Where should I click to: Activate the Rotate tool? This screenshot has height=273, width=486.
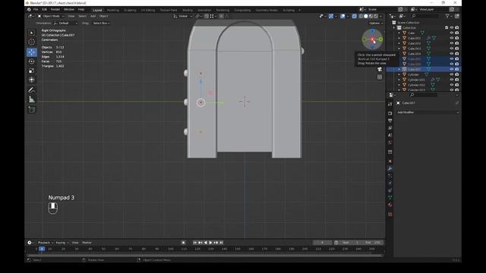point(31,61)
